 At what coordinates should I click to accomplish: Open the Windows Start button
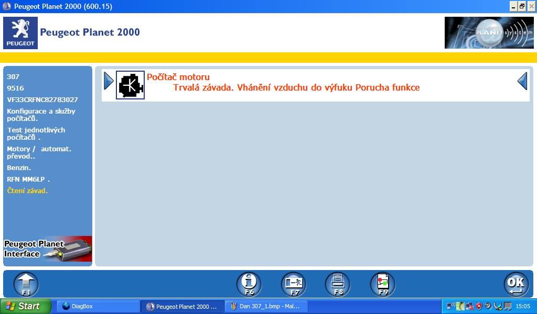tap(26, 306)
